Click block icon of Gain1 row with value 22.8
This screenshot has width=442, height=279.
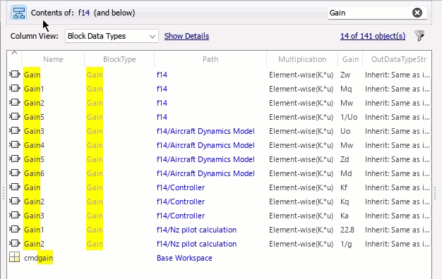coord(15,229)
